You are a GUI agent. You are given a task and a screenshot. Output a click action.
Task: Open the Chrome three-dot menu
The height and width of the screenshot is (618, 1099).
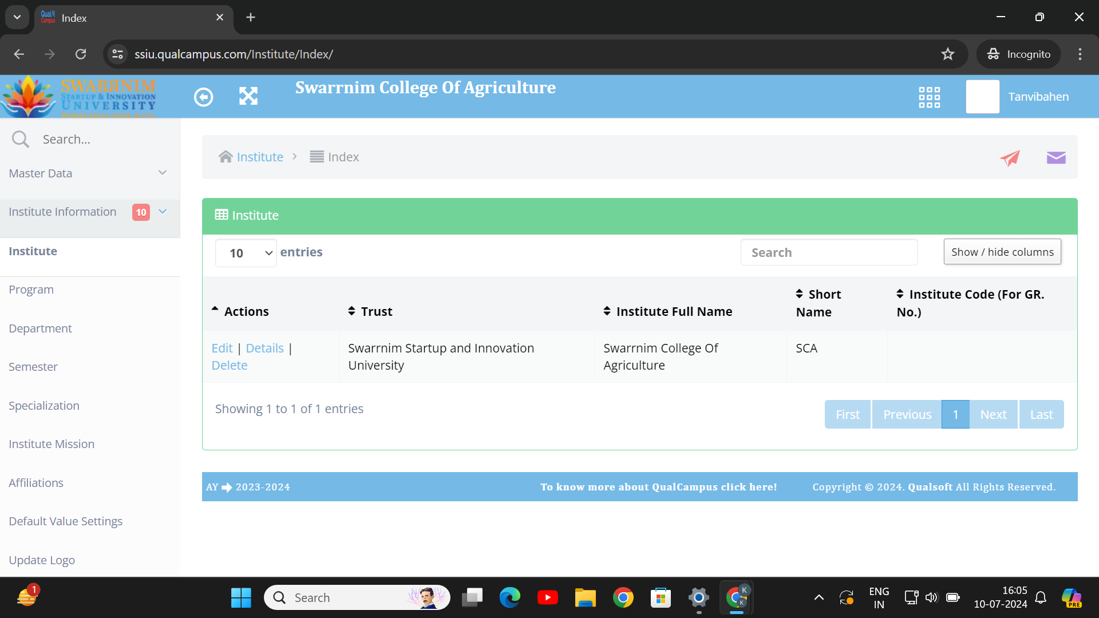[1080, 54]
